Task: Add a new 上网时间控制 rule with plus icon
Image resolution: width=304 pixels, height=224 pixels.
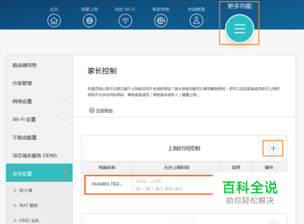Action: [273, 148]
